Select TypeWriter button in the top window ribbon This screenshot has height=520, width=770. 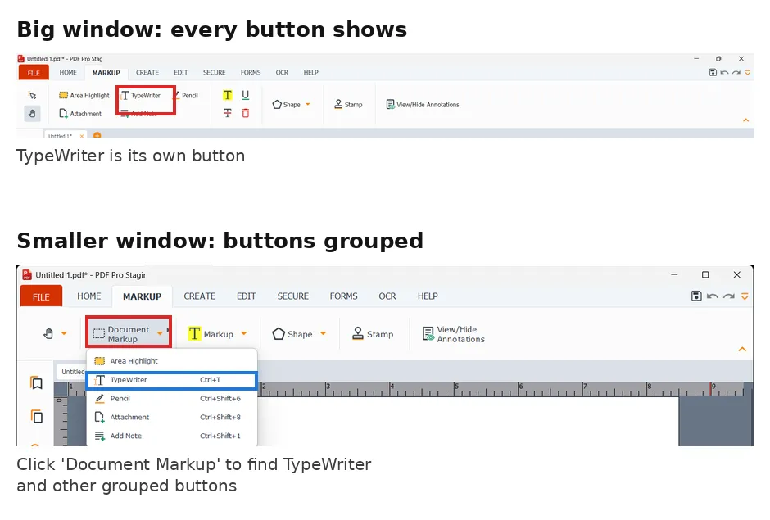[142, 95]
